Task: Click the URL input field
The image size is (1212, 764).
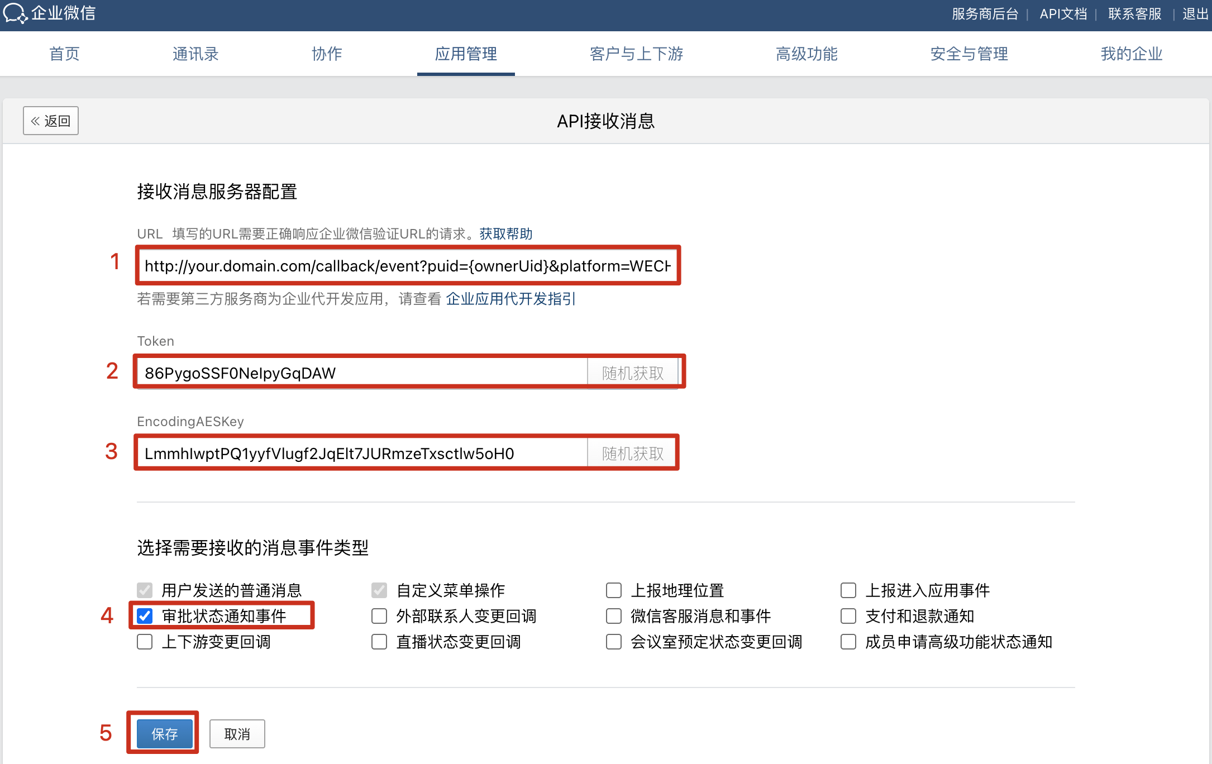Action: (407, 266)
